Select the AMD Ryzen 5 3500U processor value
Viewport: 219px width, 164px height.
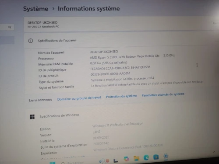point(124,57)
